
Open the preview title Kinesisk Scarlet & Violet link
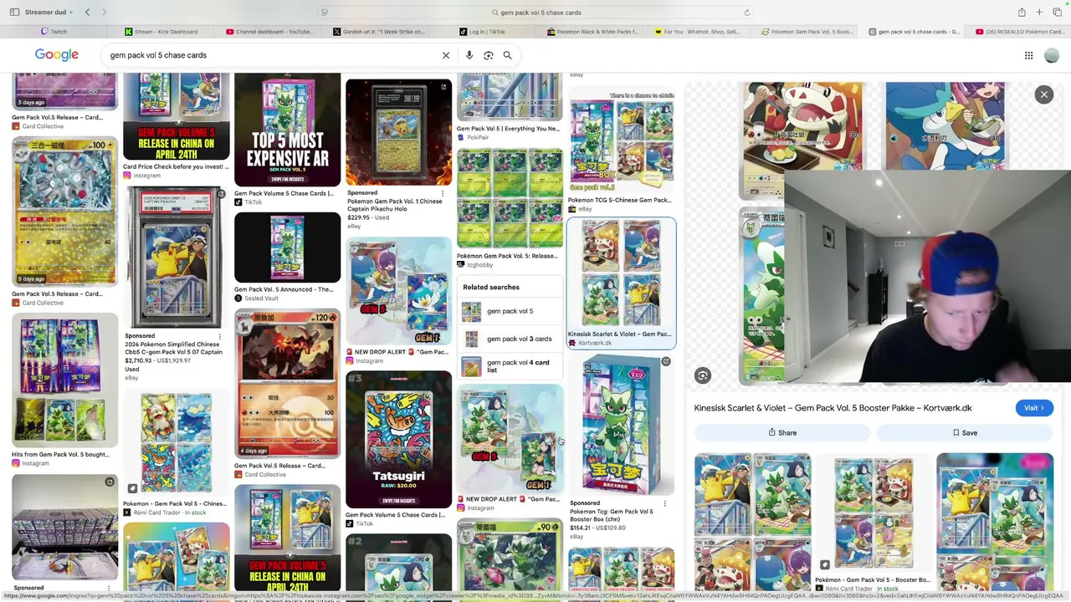[x=833, y=408]
